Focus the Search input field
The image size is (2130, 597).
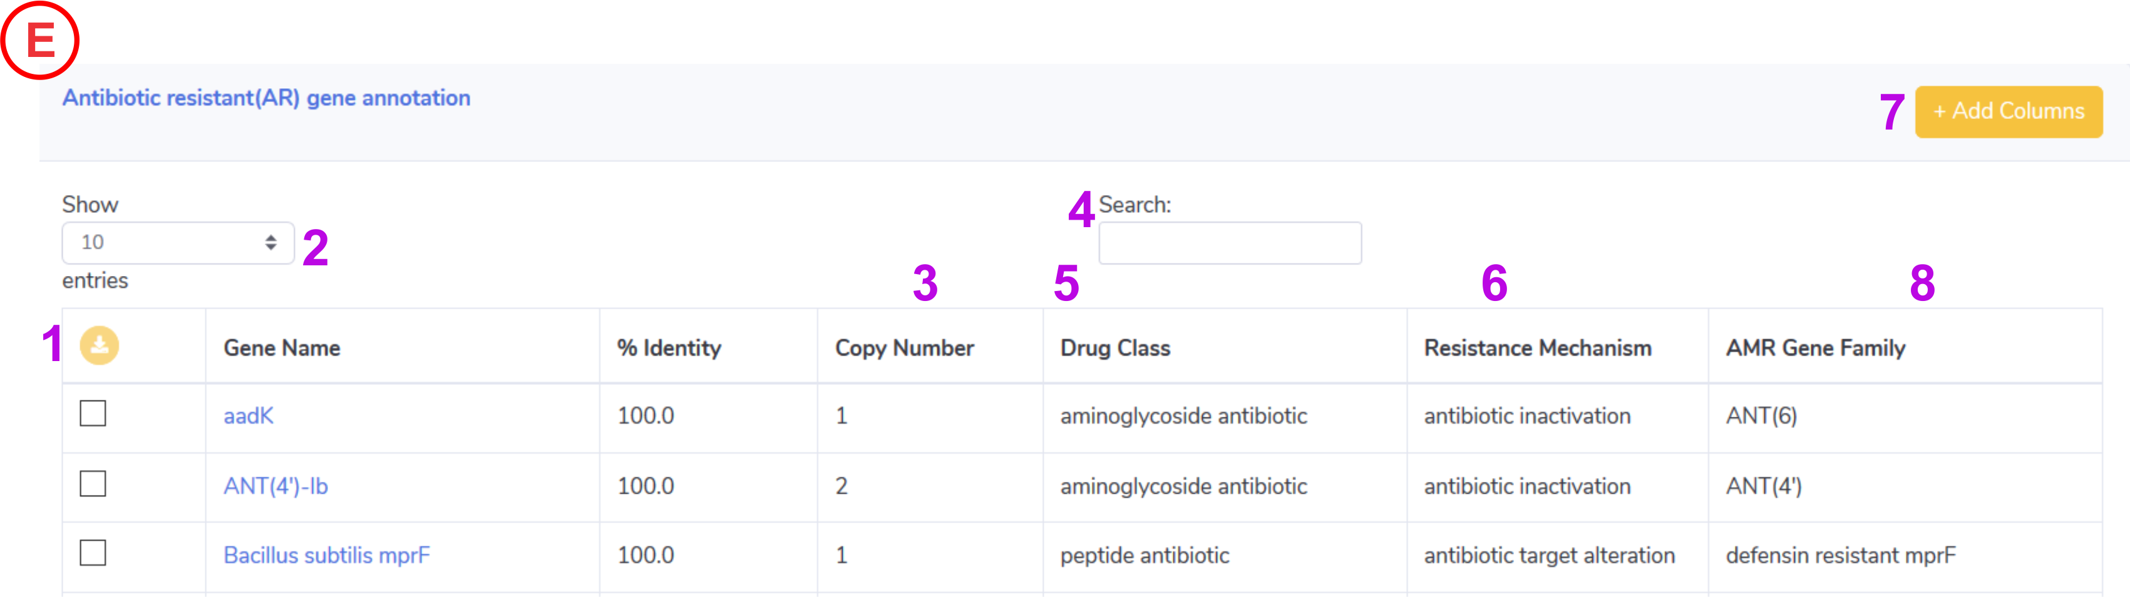pos(1230,243)
